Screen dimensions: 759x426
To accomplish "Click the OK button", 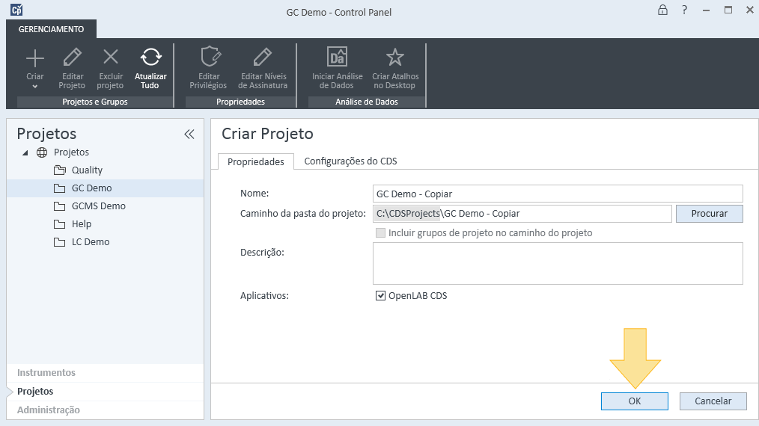I will tap(635, 401).
